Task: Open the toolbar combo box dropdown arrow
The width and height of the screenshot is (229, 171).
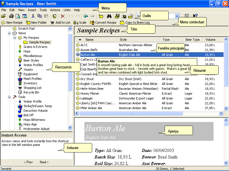Action: pyautogui.click(x=177, y=16)
